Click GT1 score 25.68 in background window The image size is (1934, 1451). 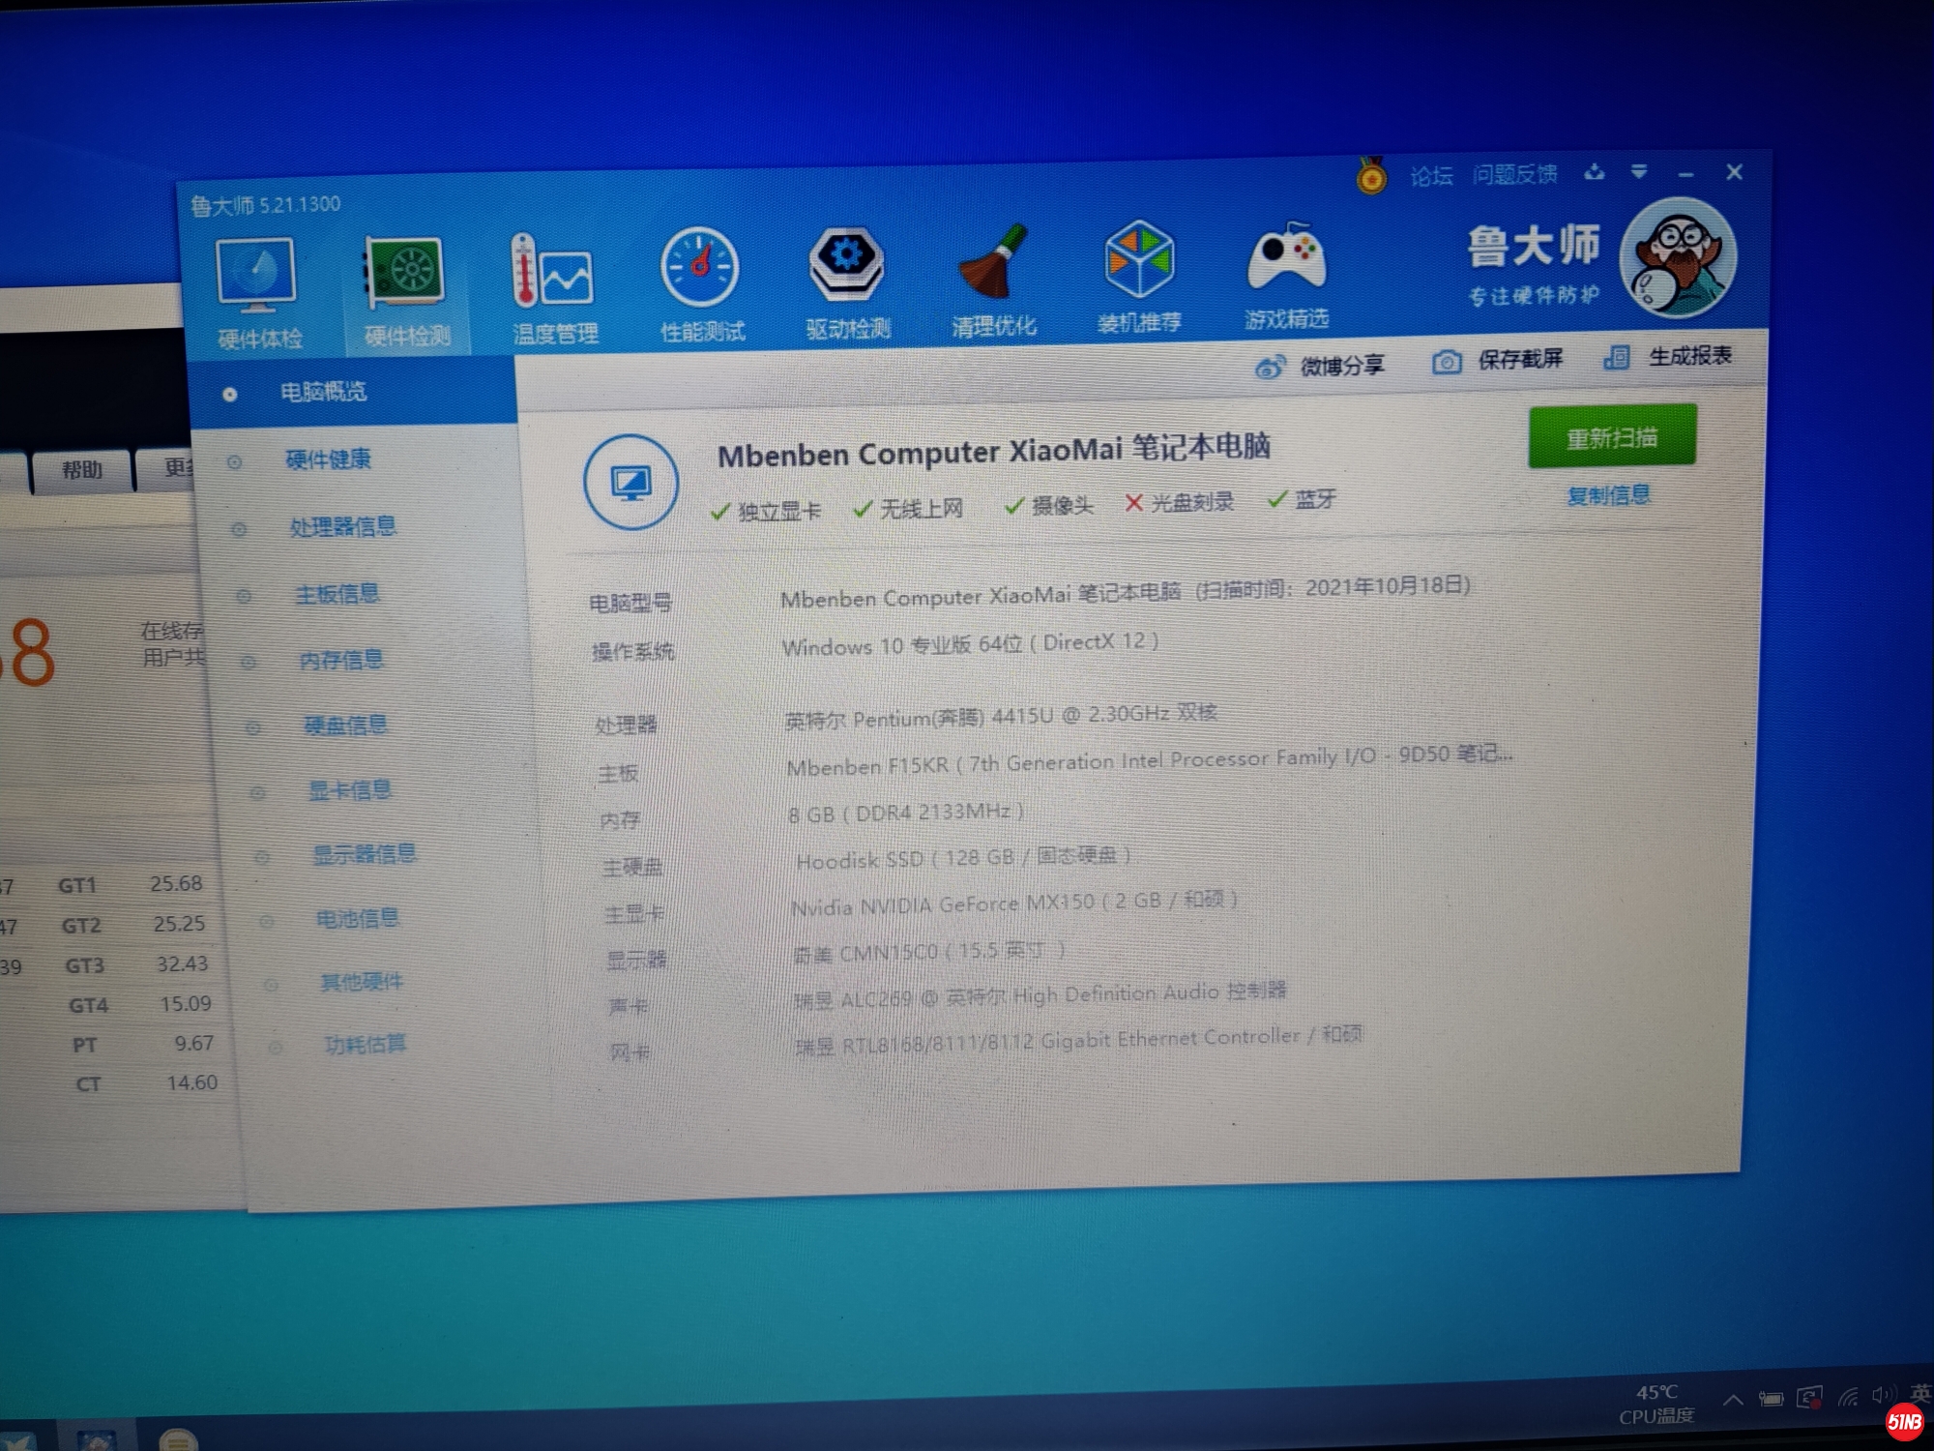[176, 883]
